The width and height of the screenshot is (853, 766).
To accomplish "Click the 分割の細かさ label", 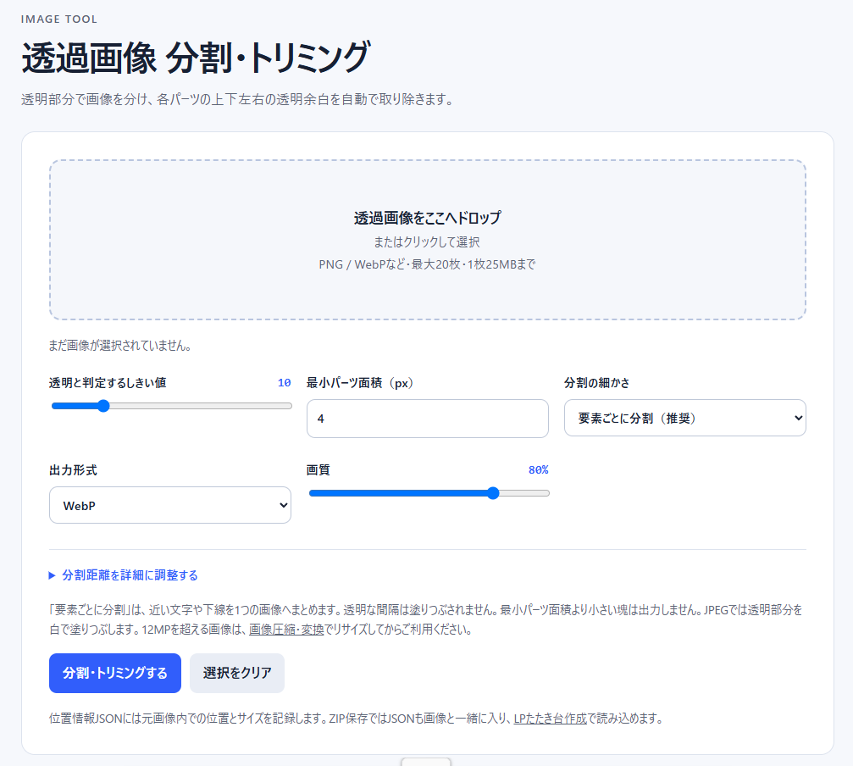I will [x=597, y=383].
